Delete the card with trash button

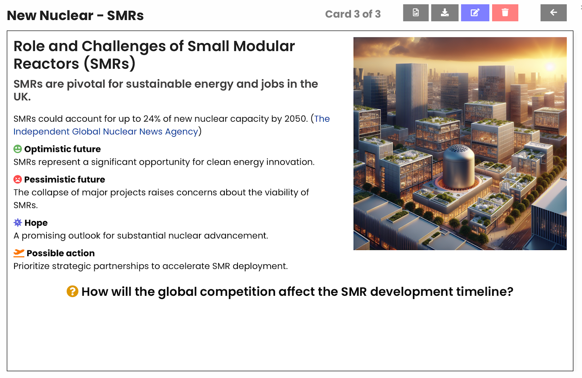pos(505,13)
